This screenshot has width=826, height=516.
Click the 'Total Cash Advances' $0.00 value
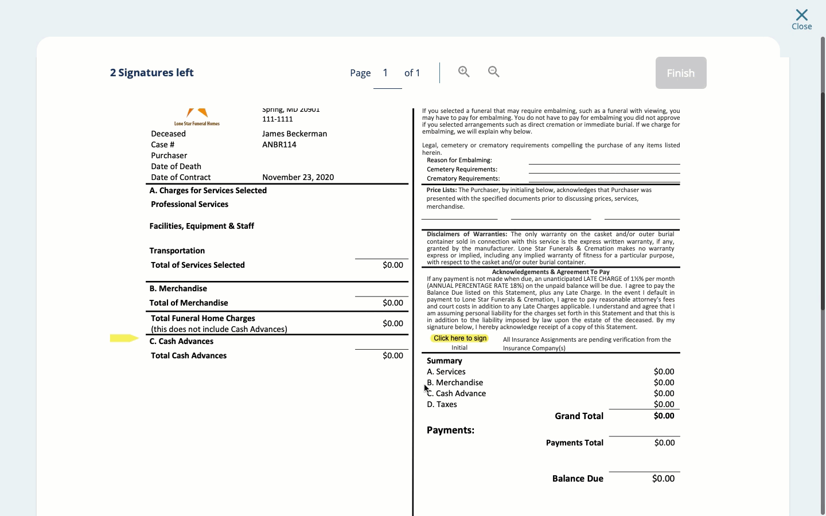(393, 355)
